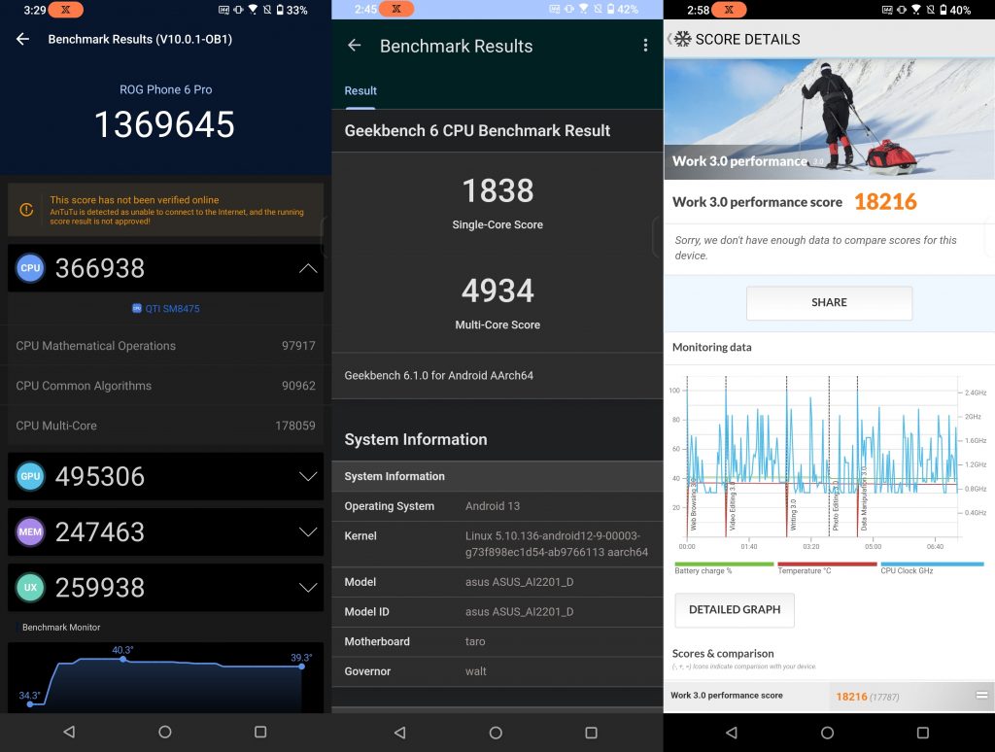995x752 pixels.
Task: Go back from Geekbench Benchmark Results
Action: (x=354, y=45)
